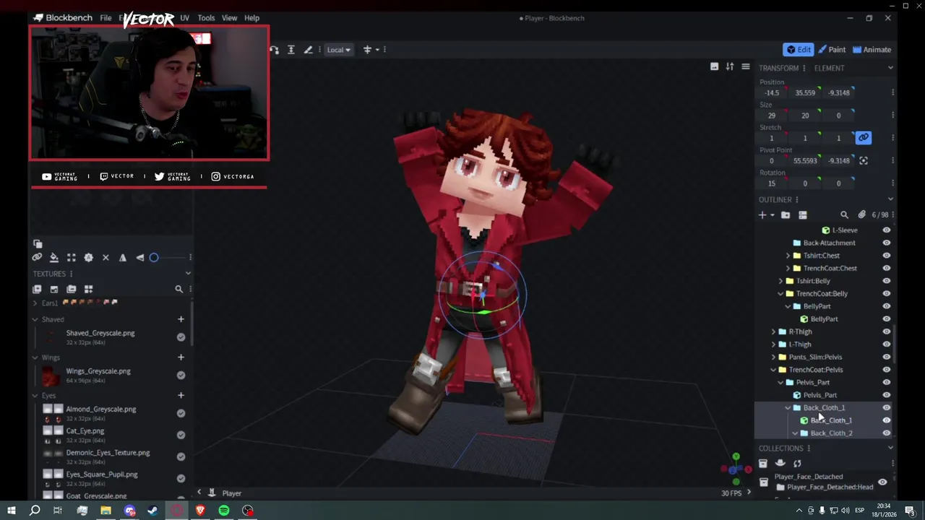Click the texture folder icon in Textures toolbar
Image resolution: width=925 pixels, height=520 pixels.
(x=71, y=289)
